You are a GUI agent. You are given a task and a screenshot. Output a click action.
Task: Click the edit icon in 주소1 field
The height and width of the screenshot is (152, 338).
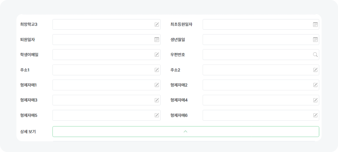click(x=157, y=70)
